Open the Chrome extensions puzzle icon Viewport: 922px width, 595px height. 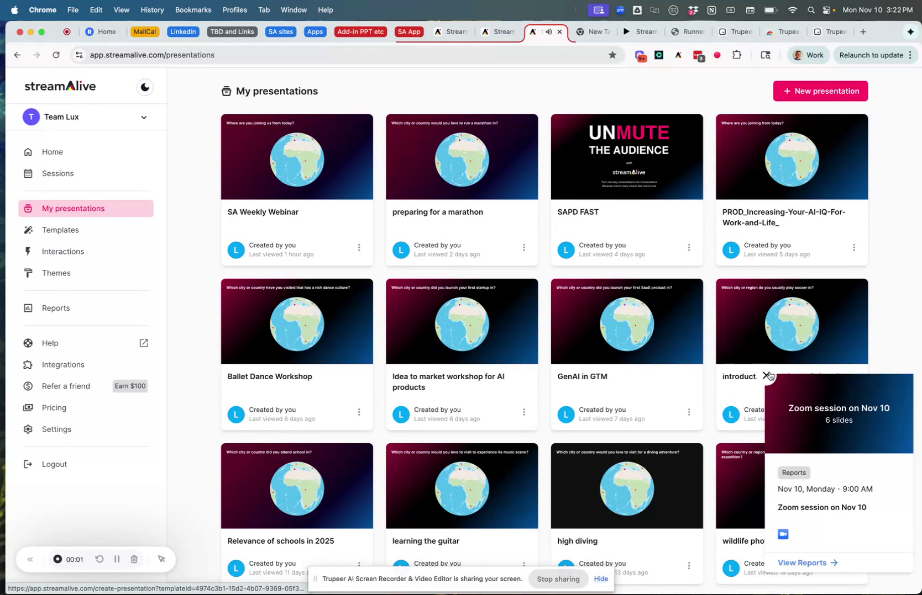[x=737, y=55]
